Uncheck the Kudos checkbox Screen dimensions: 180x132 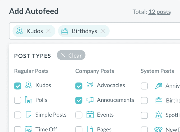[x=18, y=86]
